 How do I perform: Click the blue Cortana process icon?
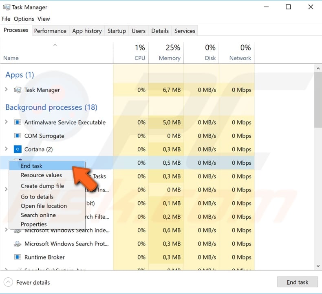coord(18,149)
